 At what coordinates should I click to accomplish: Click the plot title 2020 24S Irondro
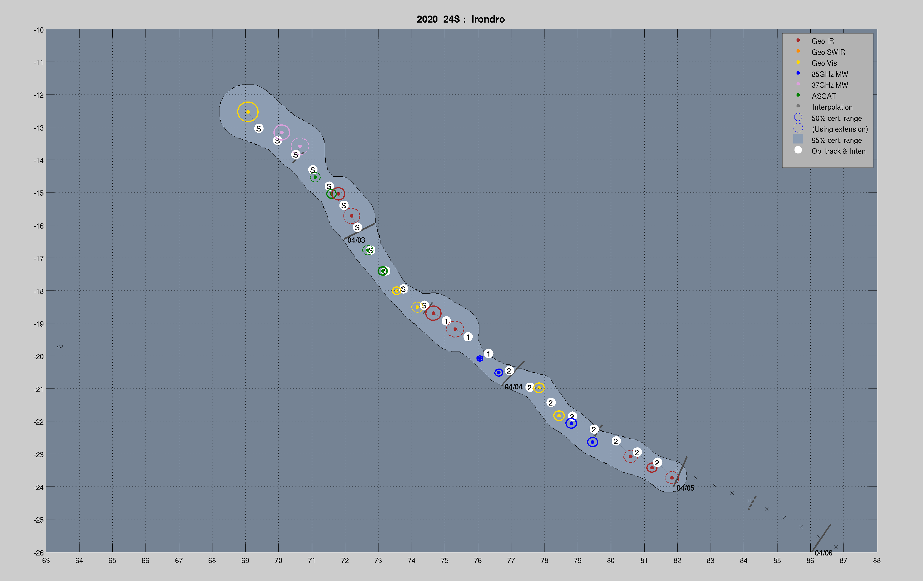[x=461, y=19]
